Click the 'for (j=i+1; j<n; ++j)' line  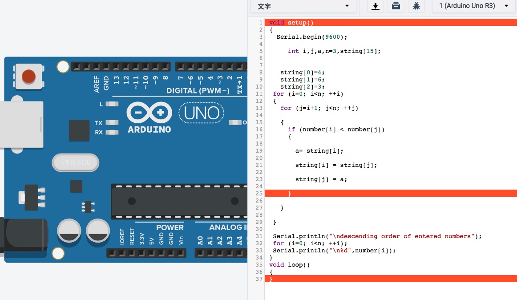pos(319,108)
